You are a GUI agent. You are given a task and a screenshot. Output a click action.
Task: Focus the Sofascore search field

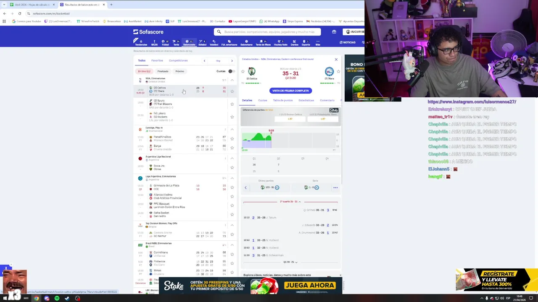coord(267,32)
